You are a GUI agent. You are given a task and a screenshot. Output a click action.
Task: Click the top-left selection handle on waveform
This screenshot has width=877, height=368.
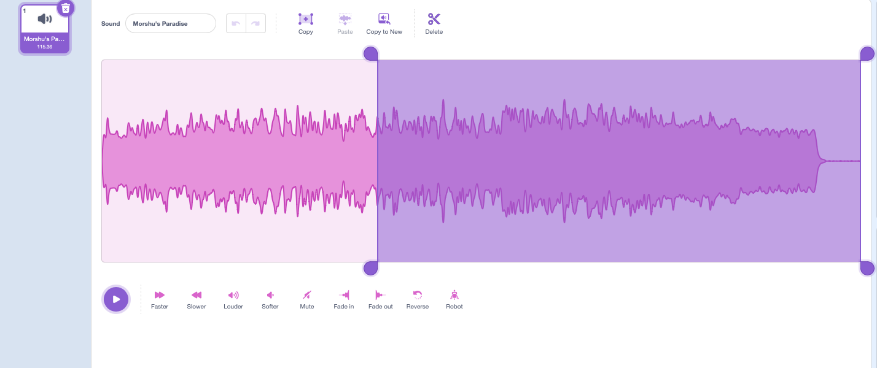click(x=370, y=54)
